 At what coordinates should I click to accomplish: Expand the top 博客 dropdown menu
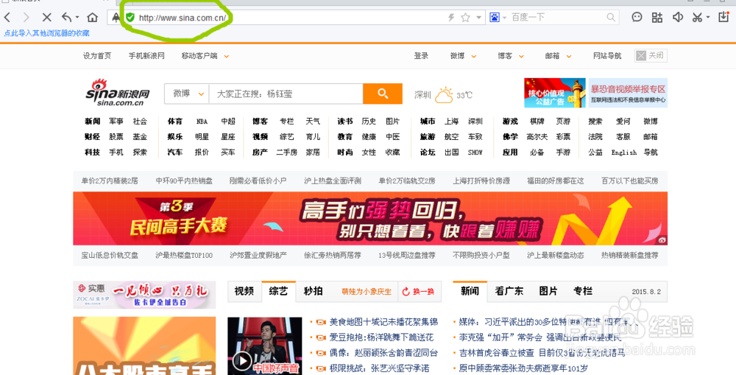tap(511, 56)
